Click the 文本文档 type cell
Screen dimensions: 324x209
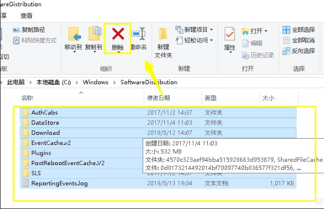tap(216, 183)
